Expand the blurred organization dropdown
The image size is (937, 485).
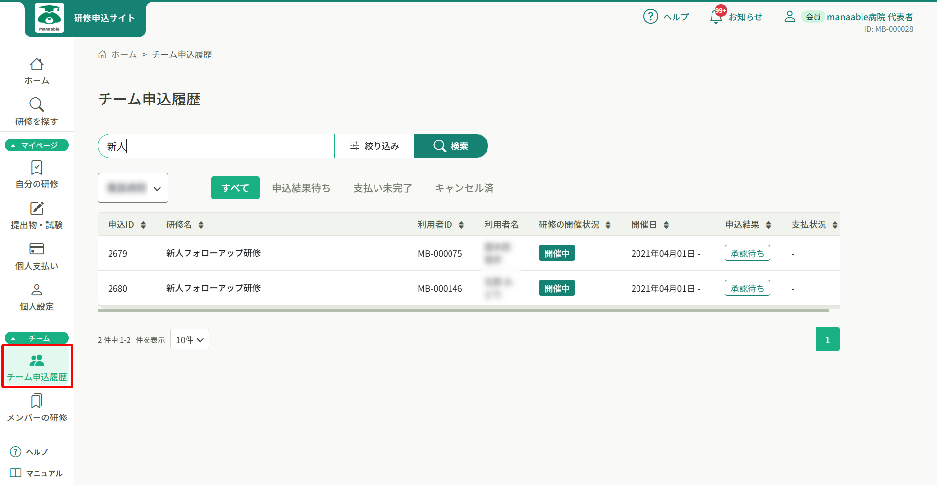click(133, 188)
